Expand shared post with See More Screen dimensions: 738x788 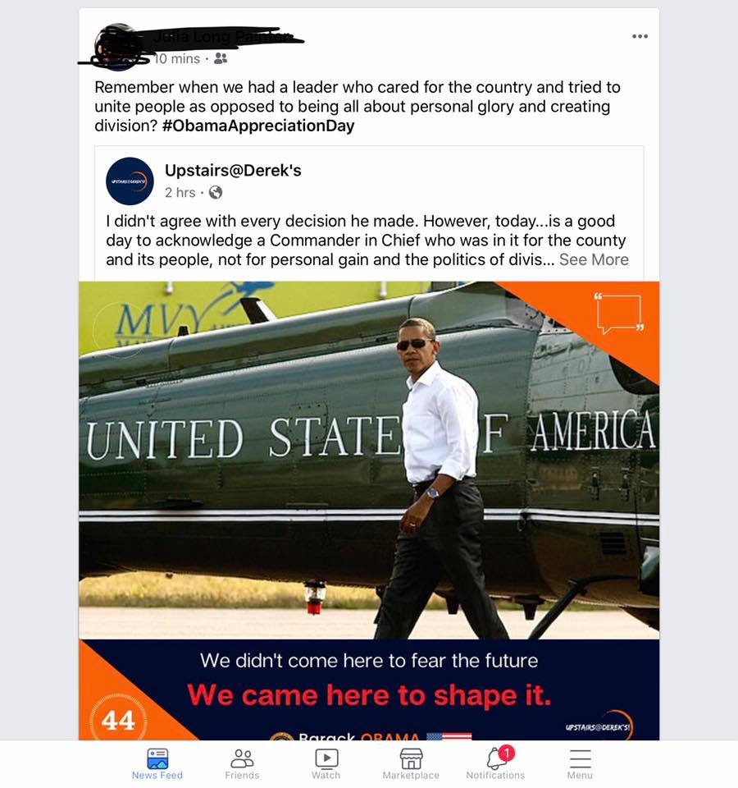pos(594,259)
